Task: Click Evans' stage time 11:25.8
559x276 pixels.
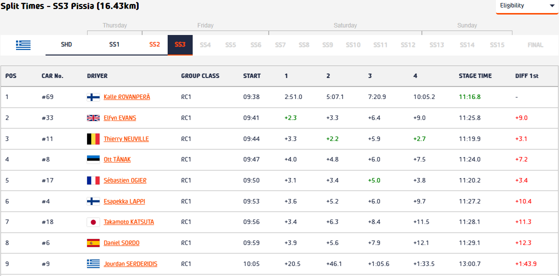Action: [469, 118]
